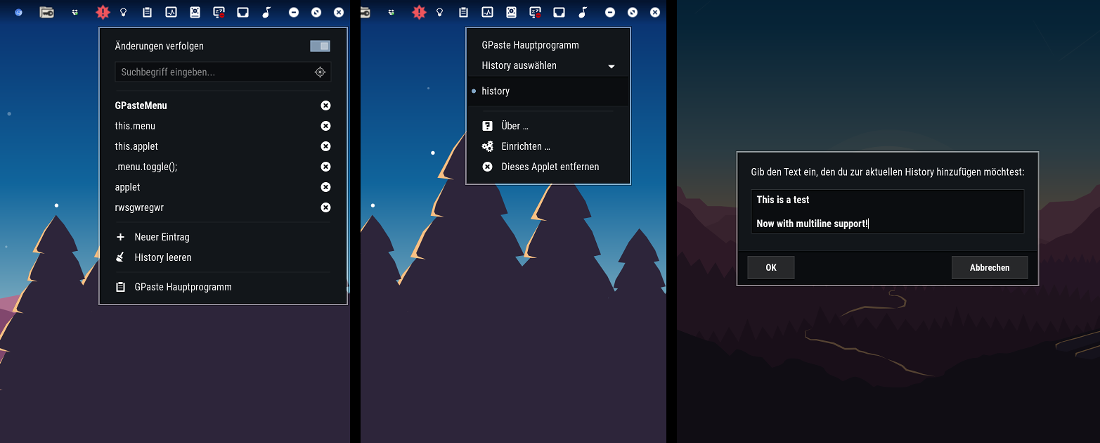Click the Dropbox tray icon in the left panel
The height and width of the screenshot is (443, 1100).
(x=75, y=13)
